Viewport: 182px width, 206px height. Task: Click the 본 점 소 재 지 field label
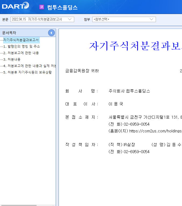coord(81,117)
